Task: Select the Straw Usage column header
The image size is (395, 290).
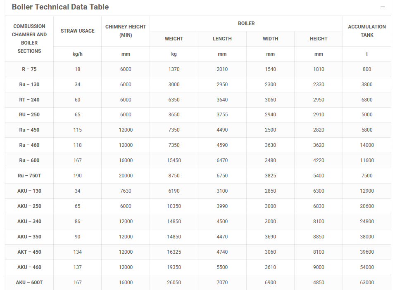Action: (78, 31)
